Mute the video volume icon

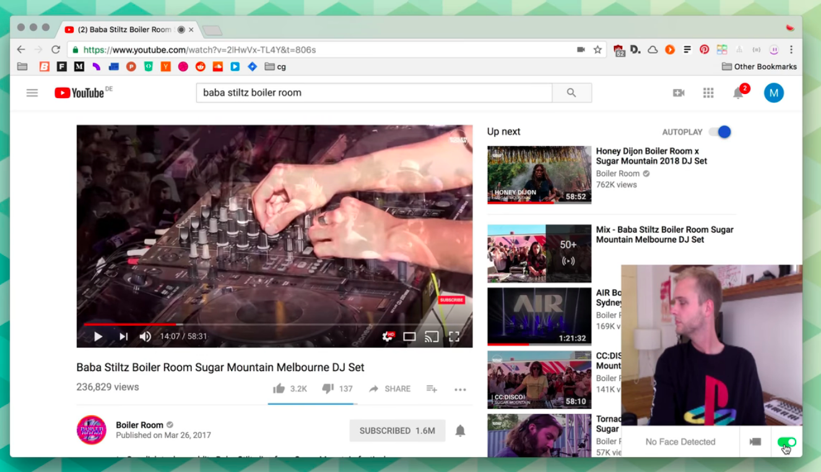(x=146, y=337)
